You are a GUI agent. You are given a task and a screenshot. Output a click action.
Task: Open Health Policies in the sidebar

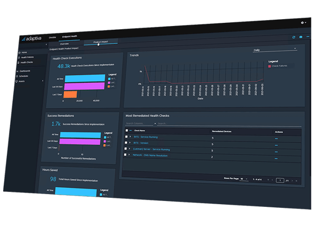coord(26,57)
